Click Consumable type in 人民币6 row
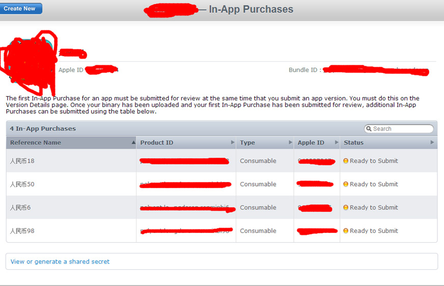444x286 pixels. point(258,207)
